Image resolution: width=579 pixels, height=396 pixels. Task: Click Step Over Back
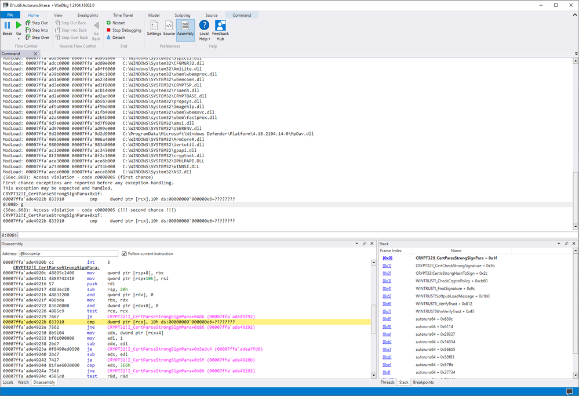tap(72, 37)
